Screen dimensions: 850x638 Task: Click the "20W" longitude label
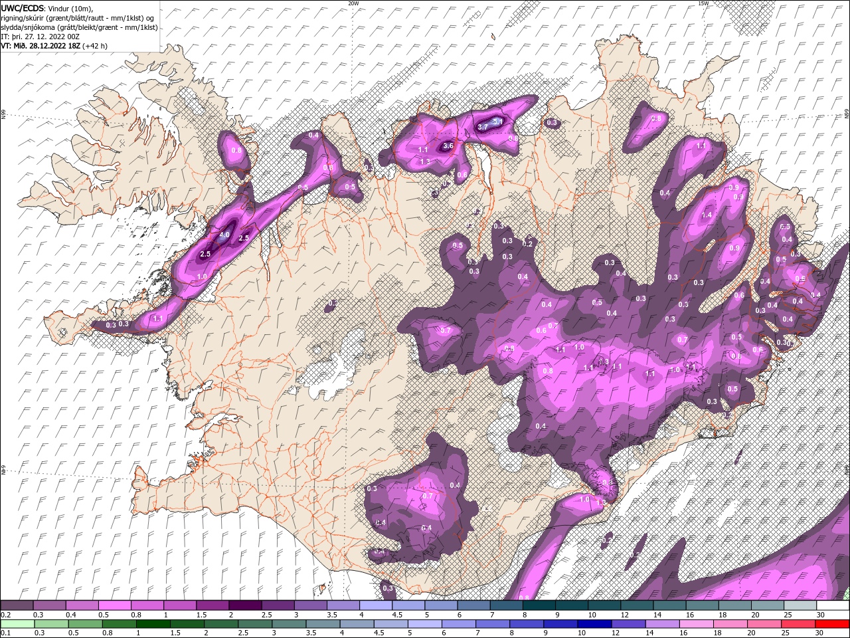[x=353, y=3]
